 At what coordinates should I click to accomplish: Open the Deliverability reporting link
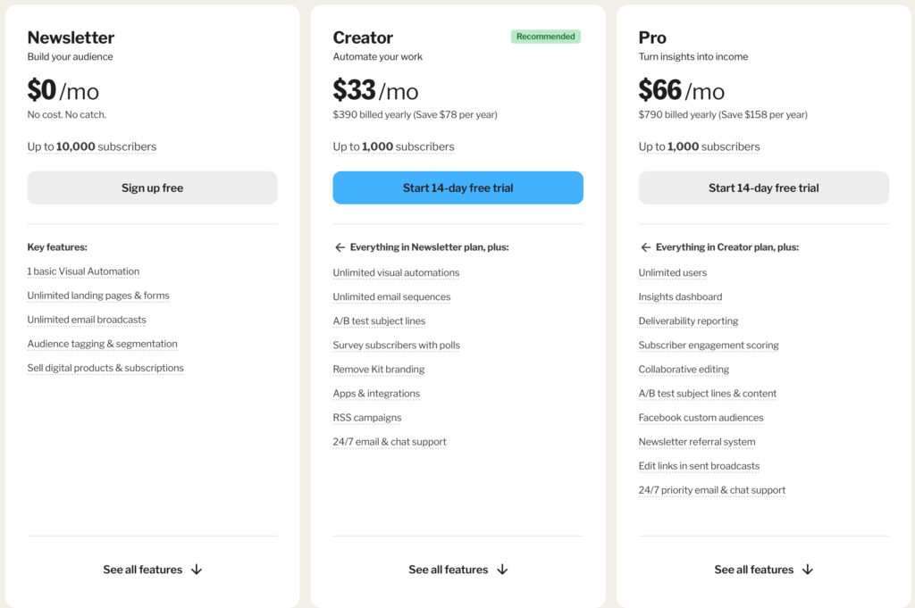coord(688,321)
